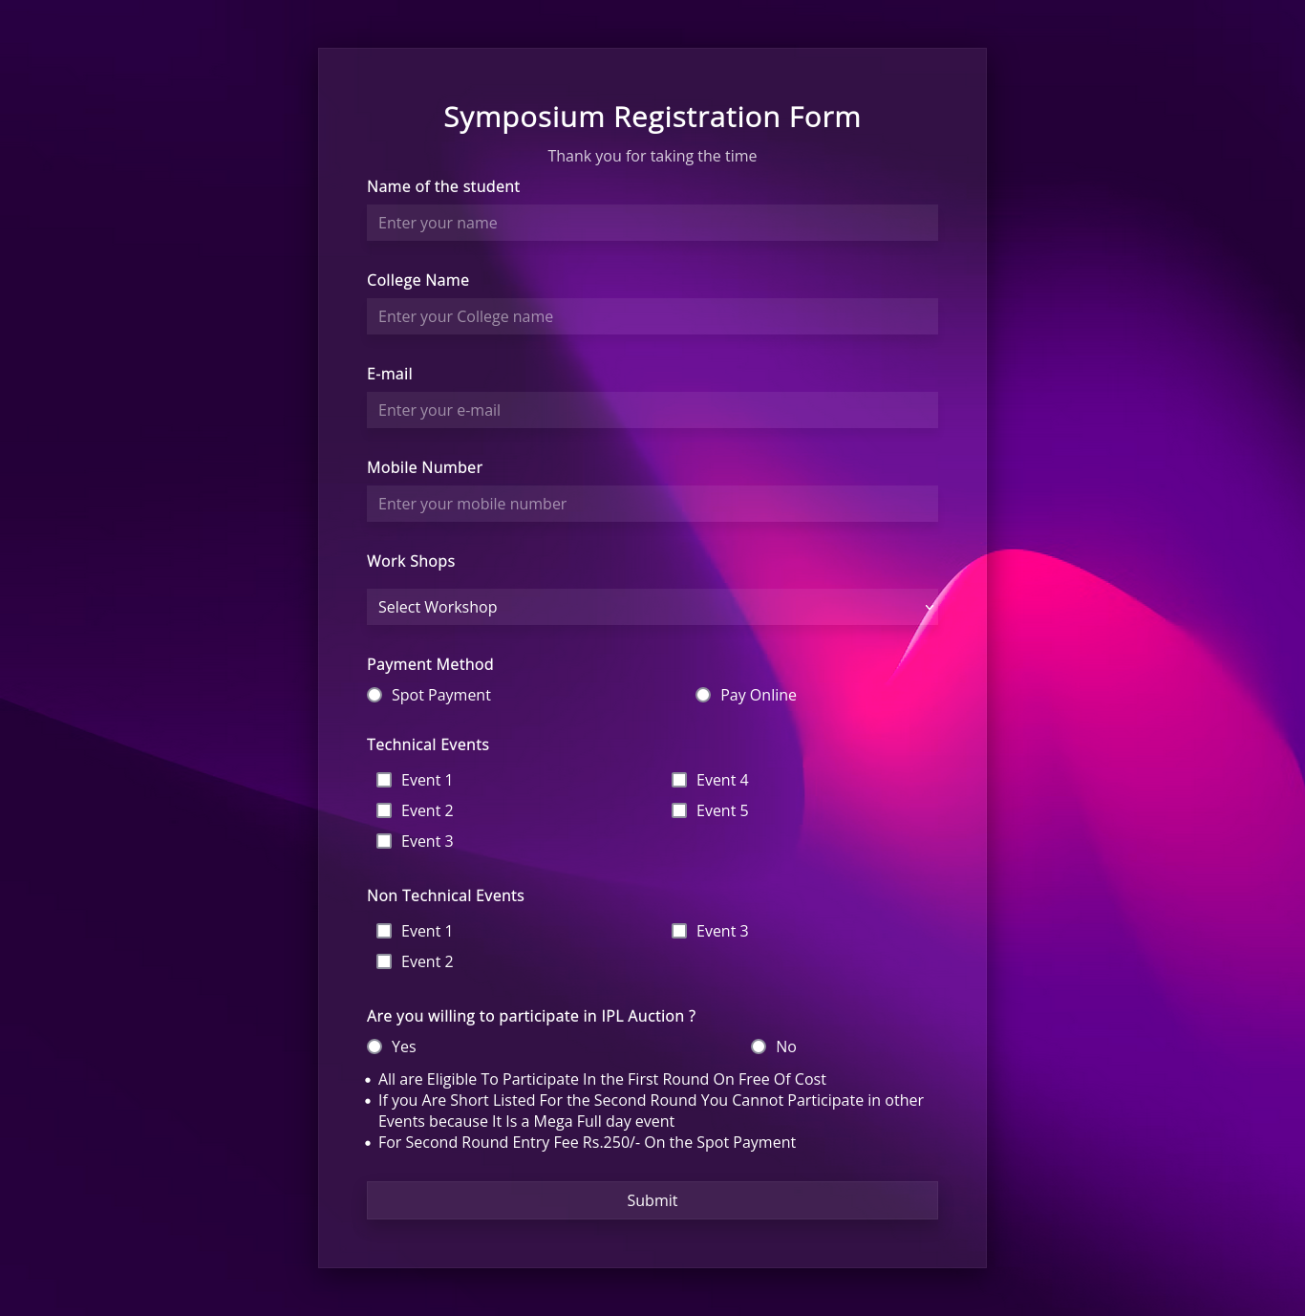The image size is (1305, 1316).
Task: Select the Spot Payment option
Action: click(374, 695)
